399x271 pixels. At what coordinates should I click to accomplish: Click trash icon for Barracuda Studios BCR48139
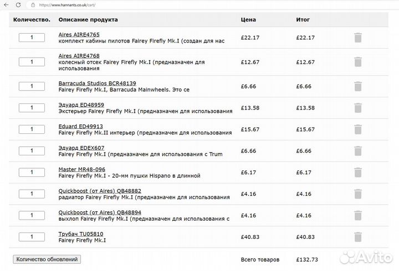[358, 86]
